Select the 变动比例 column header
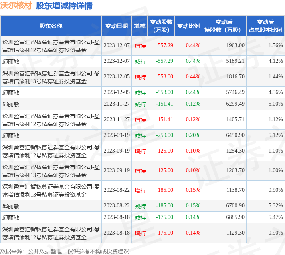The width and height of the screenshot is (285, 255). click(x=188, y=26)
